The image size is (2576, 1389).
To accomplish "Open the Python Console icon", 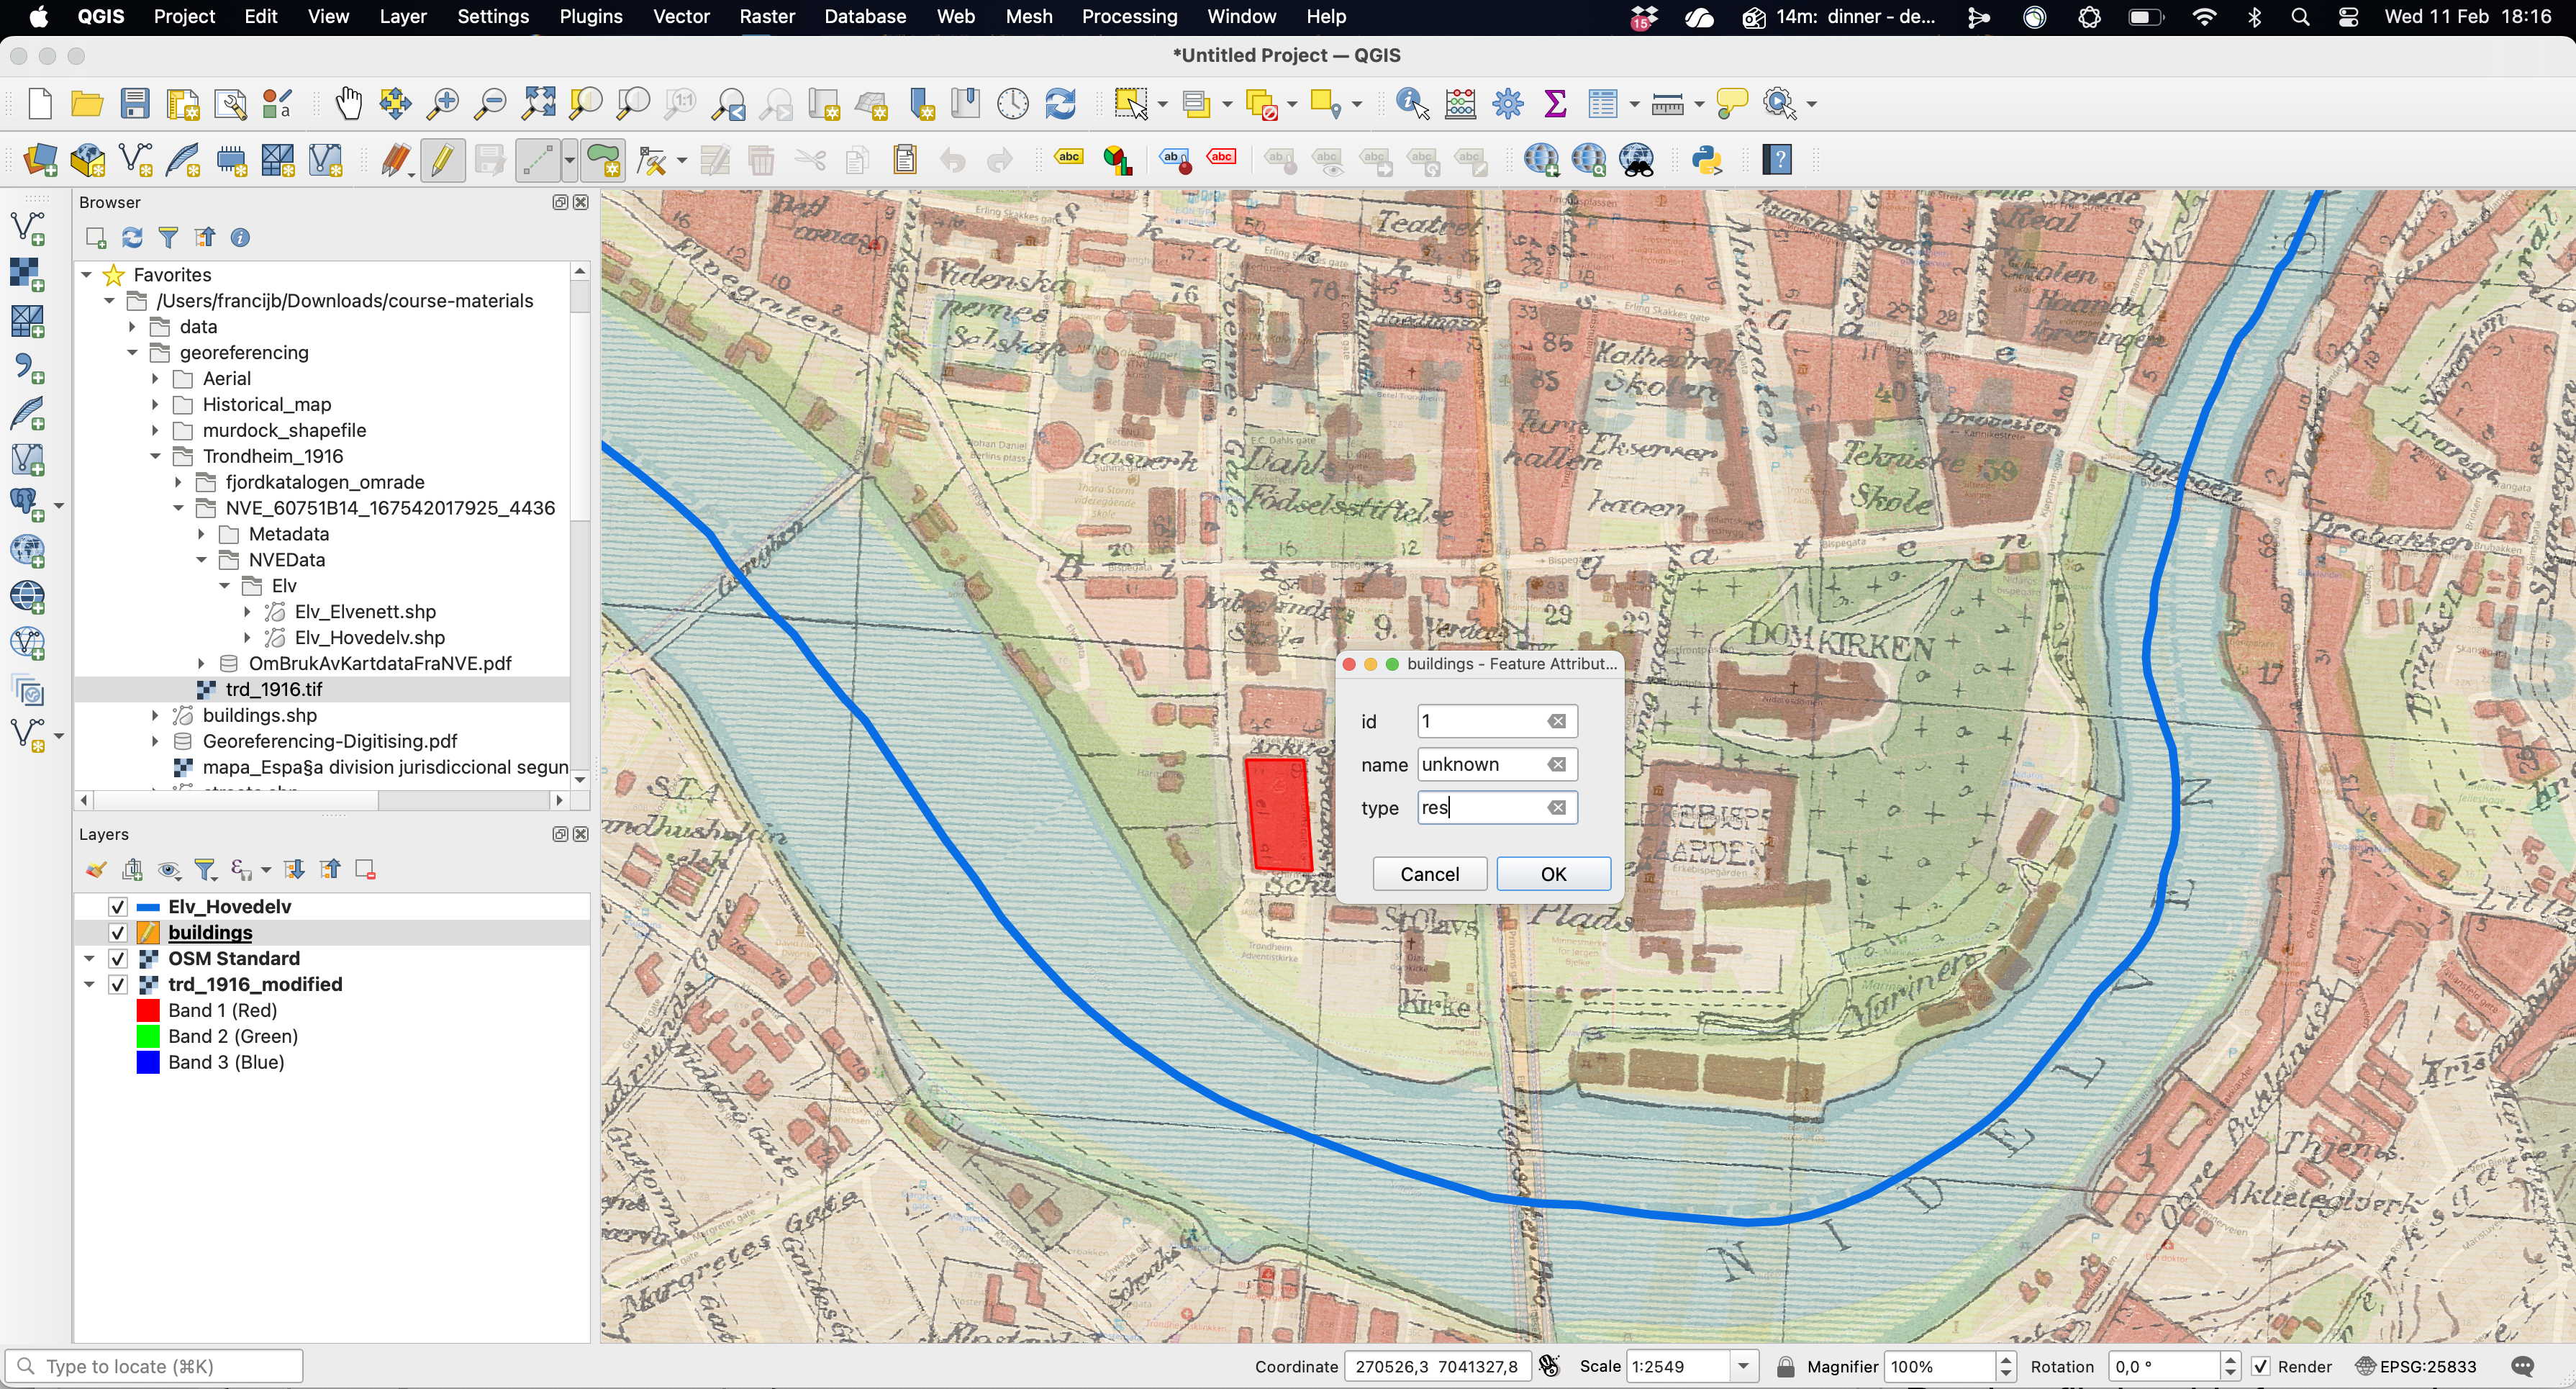I will [1707, 160].
